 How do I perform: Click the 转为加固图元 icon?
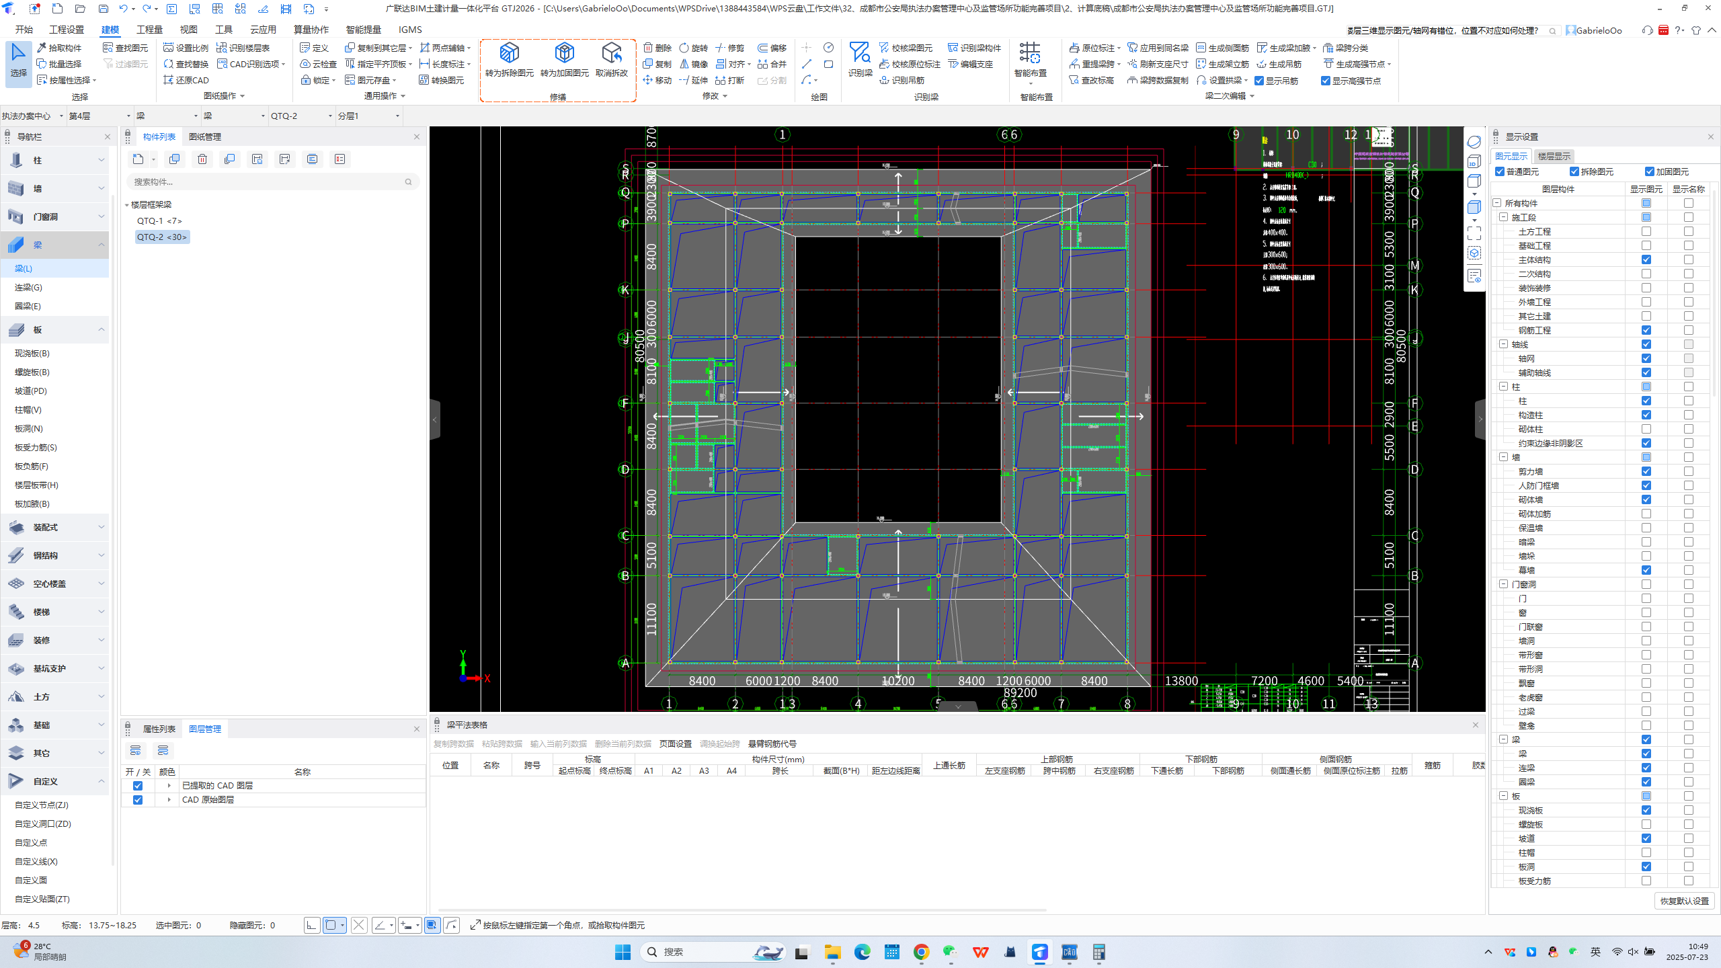pos(564,54)
